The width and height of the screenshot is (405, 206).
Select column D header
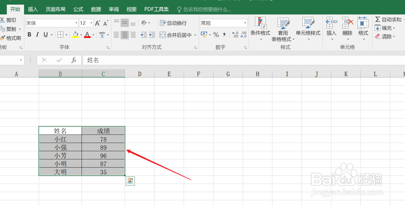(x=140, y=74)
